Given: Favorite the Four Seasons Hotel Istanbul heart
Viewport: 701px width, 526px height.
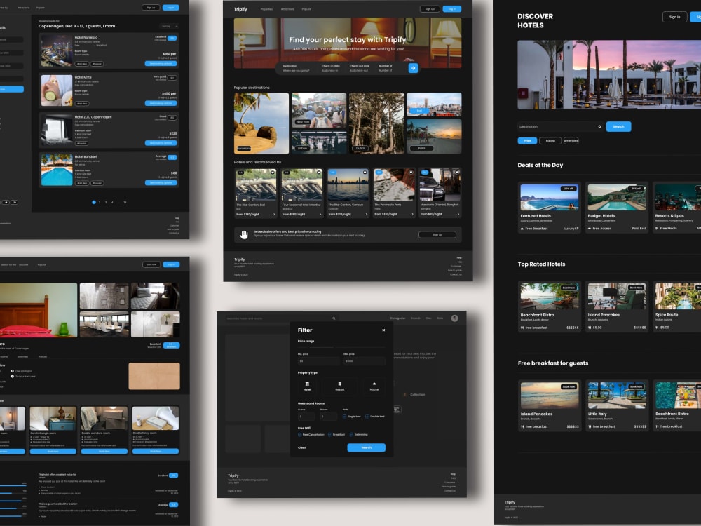Looking at the screenshot, I should (x=319, y=173).
